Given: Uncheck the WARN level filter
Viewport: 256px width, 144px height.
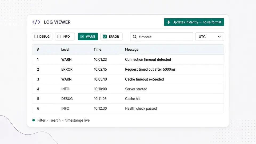Looking at the screenshot, I should point(82,37).
